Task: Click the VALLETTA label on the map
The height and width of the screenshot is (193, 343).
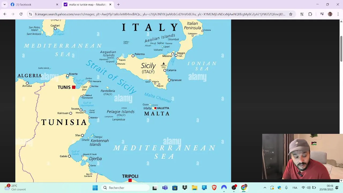Action: click(x=163, y=108)
